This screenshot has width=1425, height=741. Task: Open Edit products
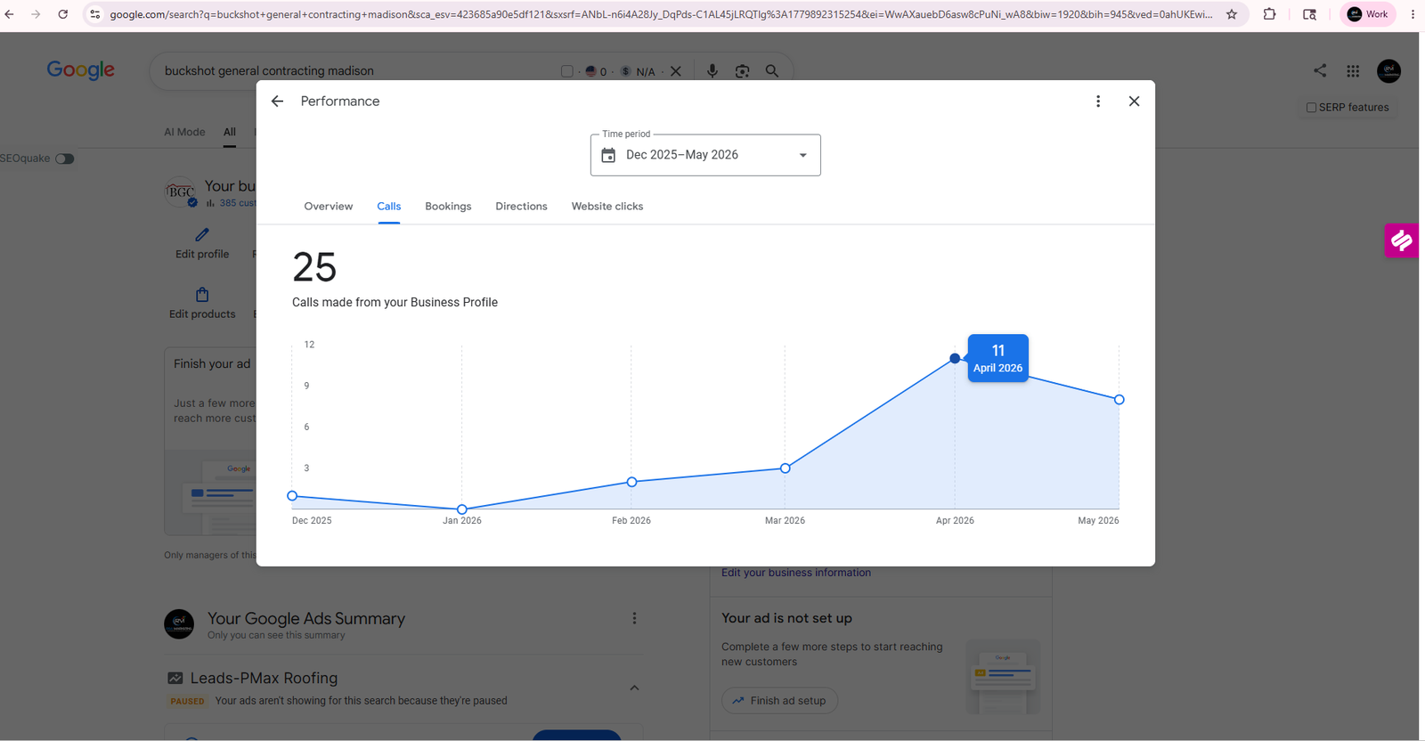click(x=202, y=304)
